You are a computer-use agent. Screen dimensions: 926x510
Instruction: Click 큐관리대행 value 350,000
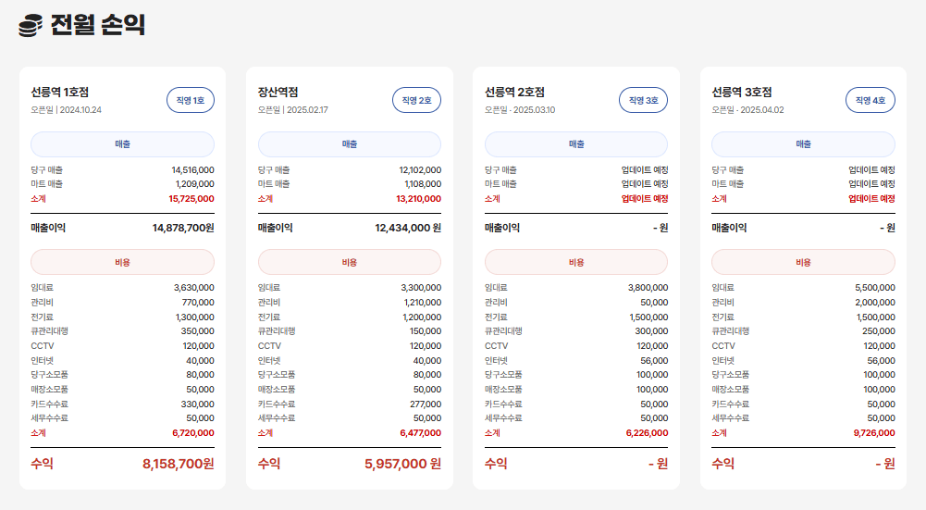(197, 331)
